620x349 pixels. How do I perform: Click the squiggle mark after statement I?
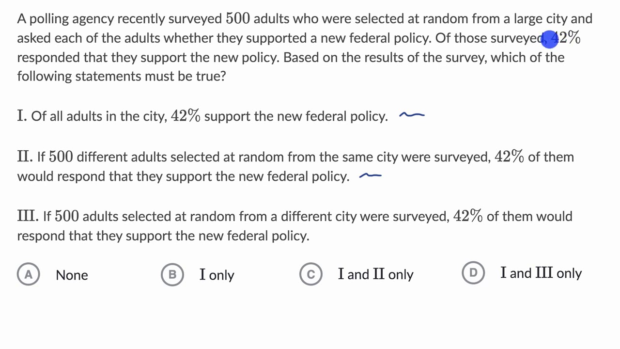(x=412, y=115)
